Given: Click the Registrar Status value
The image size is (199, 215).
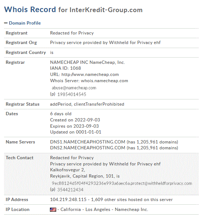Looking at the screenshot, I should (87, 104).
